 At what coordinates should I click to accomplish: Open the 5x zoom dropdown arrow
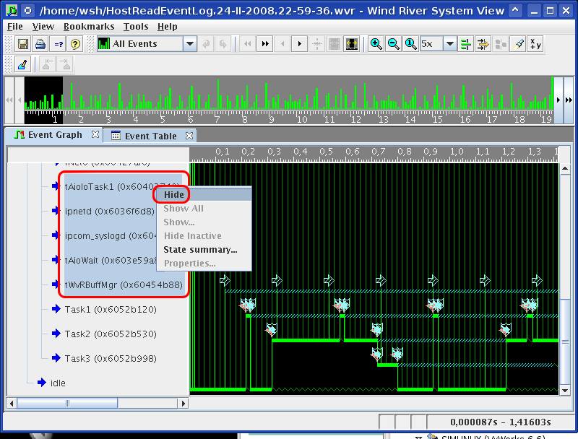coord(449,44)
